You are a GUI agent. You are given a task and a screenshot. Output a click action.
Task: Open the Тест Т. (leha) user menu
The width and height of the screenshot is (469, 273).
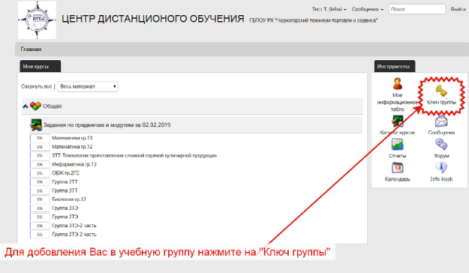point(329,9)
